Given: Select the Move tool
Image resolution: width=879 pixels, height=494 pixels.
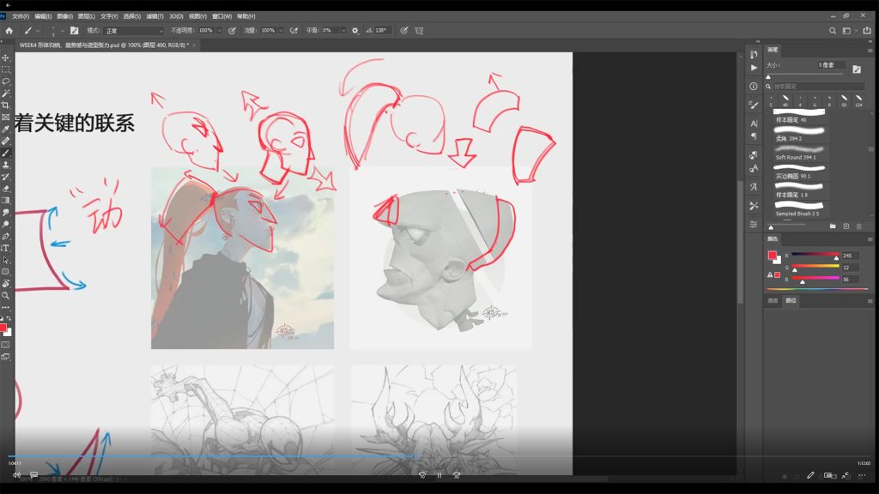Looking at the screenshot, I should pos(6,57).
